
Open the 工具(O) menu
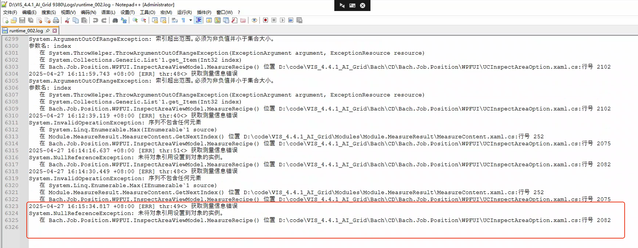[148, 12]
